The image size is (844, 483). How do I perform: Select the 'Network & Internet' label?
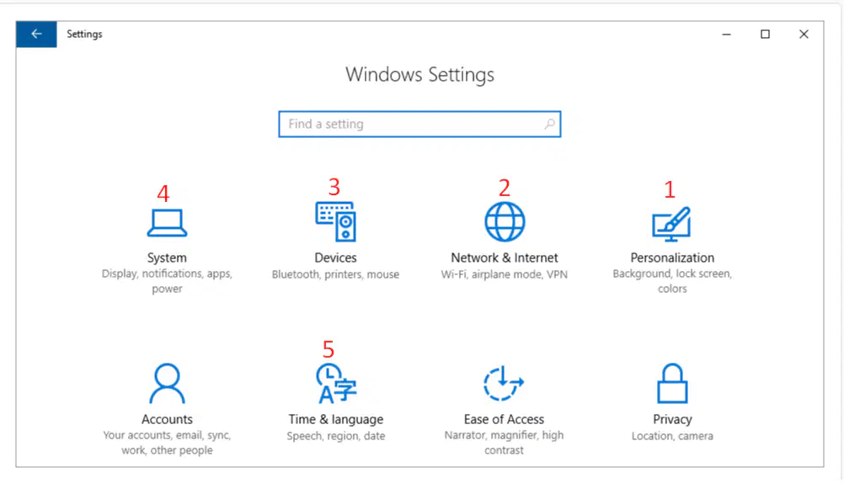point(505,257)
